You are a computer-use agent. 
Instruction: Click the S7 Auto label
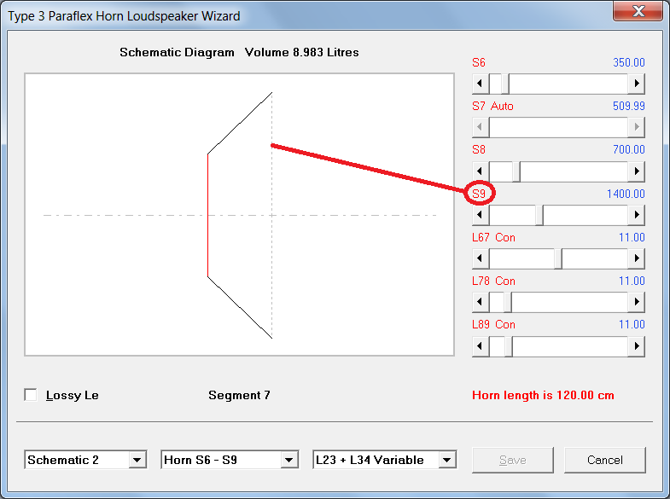pos(492,107)
